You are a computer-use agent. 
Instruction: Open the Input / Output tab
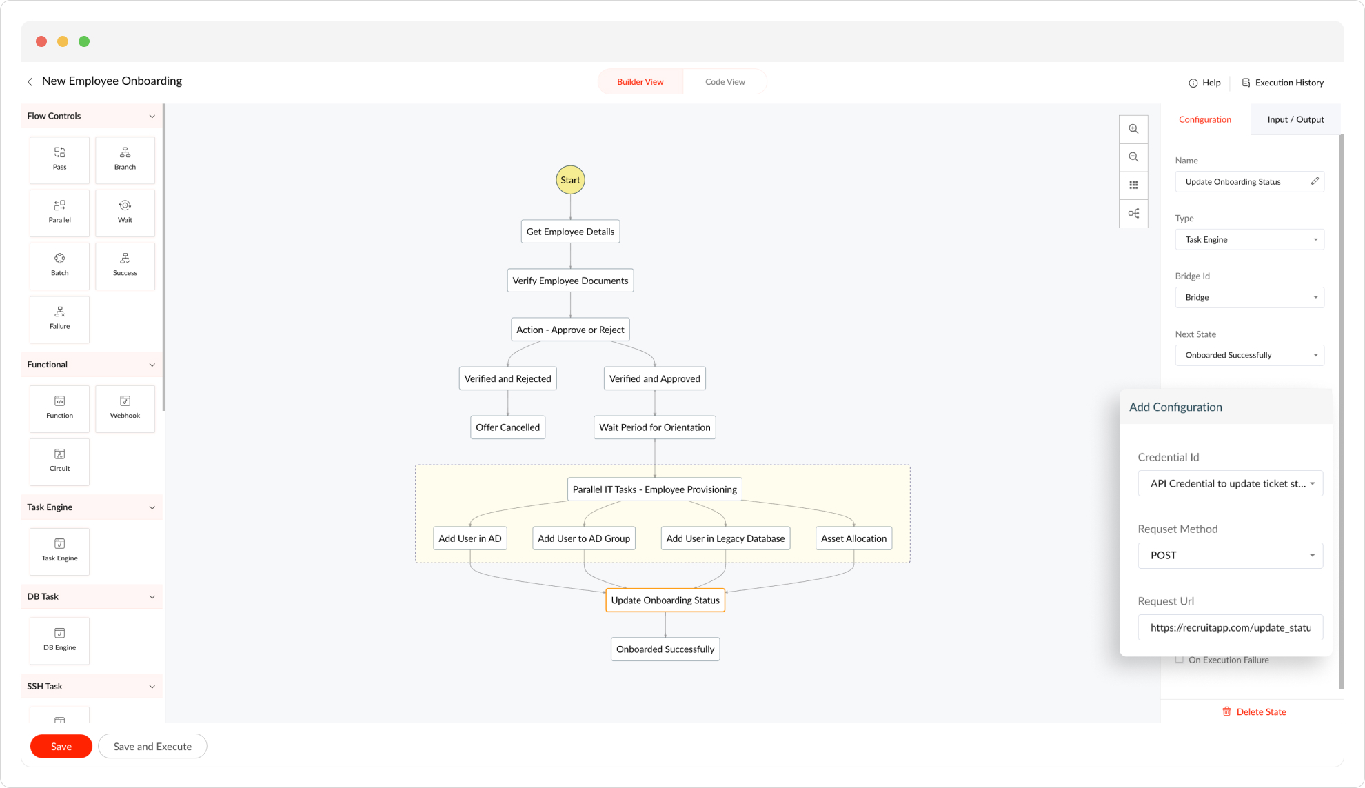(x=1295, y=119)
